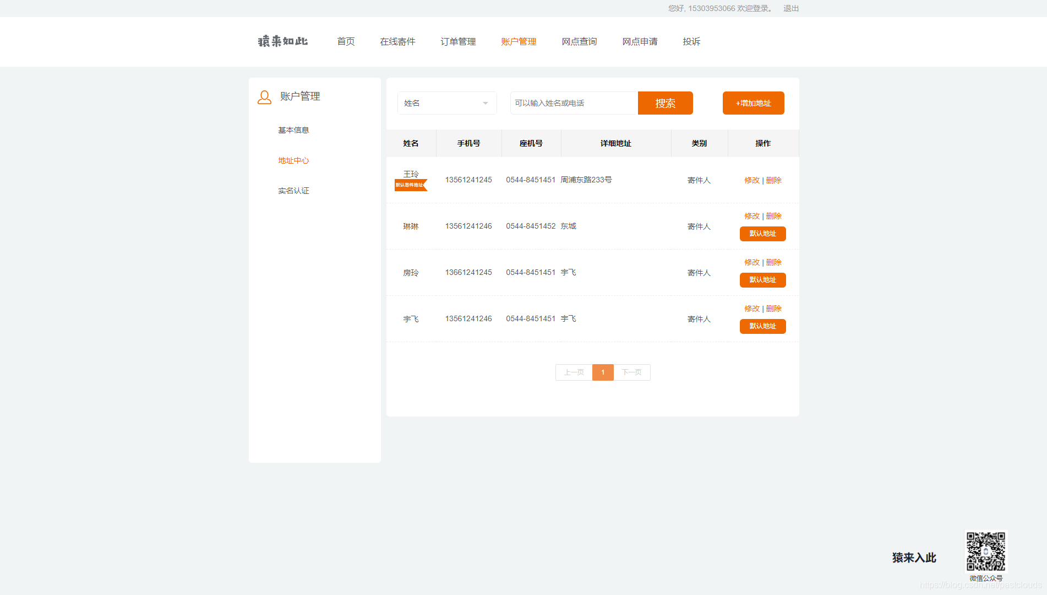
Task: Click the default sender address ribbon badge
Action: coord(411,185)
